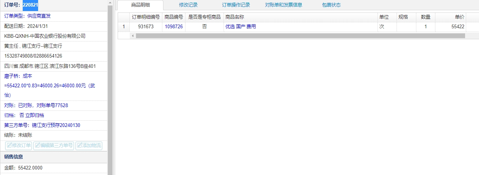This screenshot has width=479, height=175.
Task: Click 订单类型:供应商直发 text
Action: [x=27, y=16]
